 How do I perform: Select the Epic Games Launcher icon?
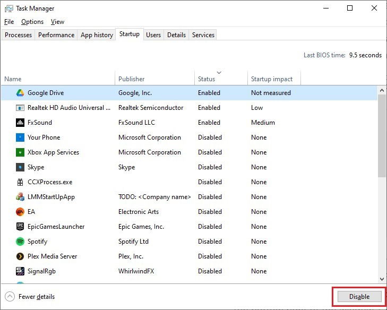point(20,227)
